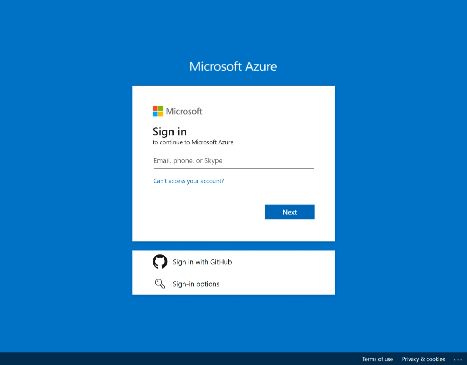Image resolution: width=467 pixels, height=365 pixels.
Task: Open the Terms of use link
Action: point(377,359)
